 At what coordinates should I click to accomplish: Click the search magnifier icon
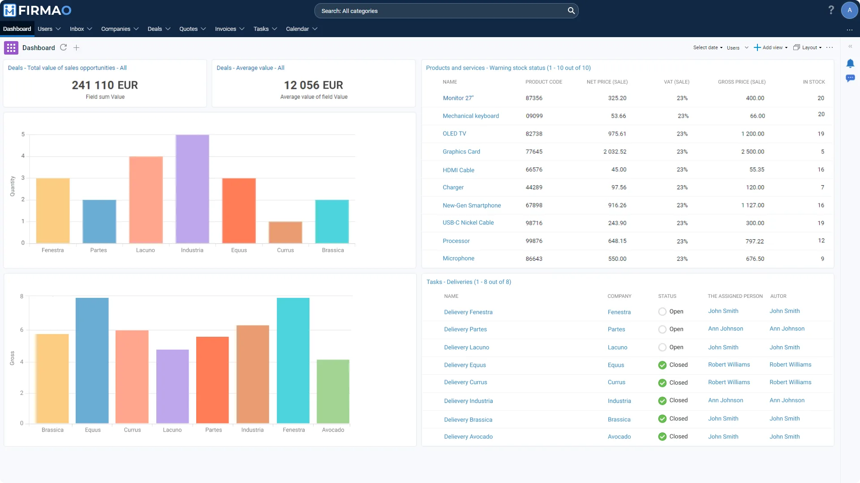[571, 11]
